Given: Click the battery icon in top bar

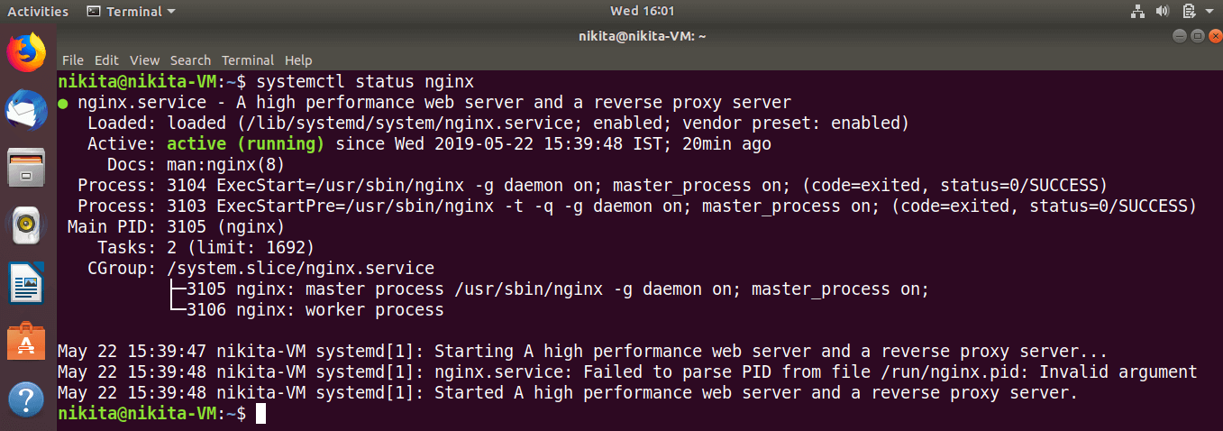Looking at the screenshot, I should (x=1189, y=12).
